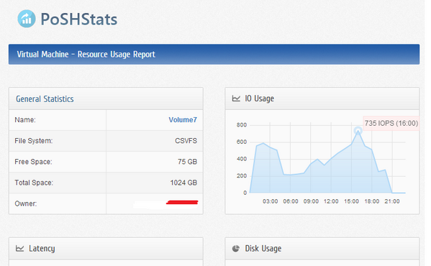
Task: Click the 600 y-axis label
Action: (242, 142)
